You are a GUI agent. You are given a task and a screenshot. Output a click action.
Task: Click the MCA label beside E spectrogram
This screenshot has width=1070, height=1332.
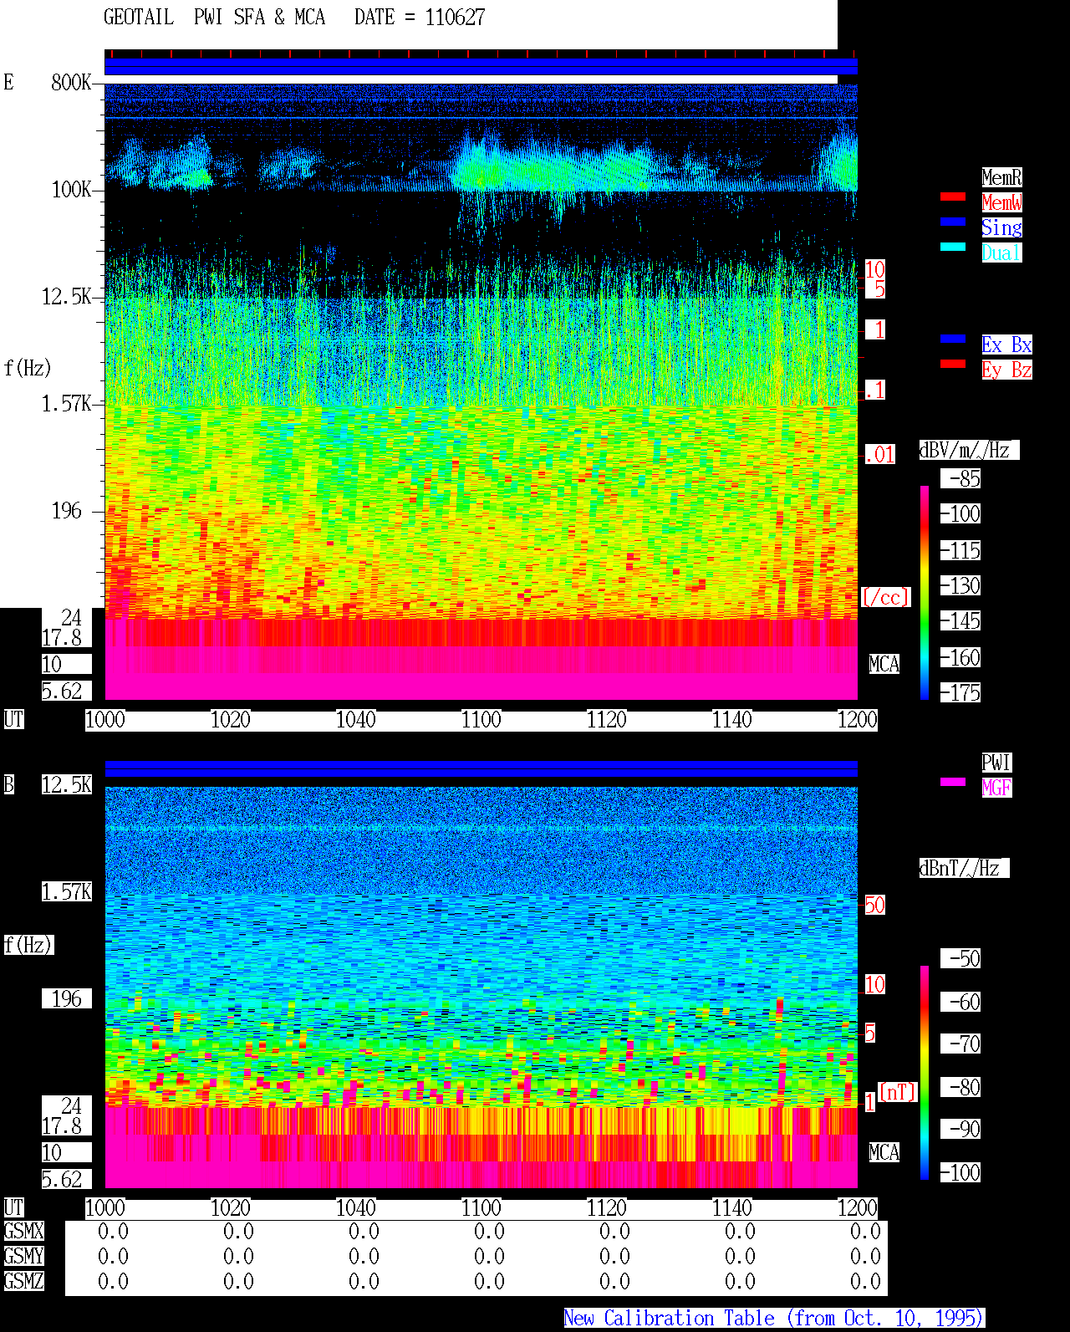pos(884,665)
